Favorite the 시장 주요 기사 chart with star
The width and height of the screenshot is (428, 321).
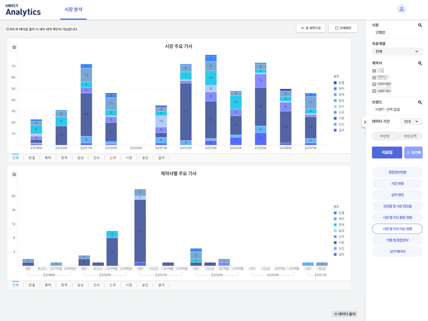14,47
